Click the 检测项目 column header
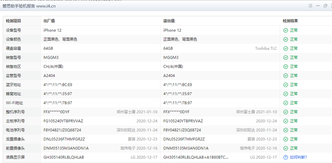This screenshot has height=163, width=332. 13,21
